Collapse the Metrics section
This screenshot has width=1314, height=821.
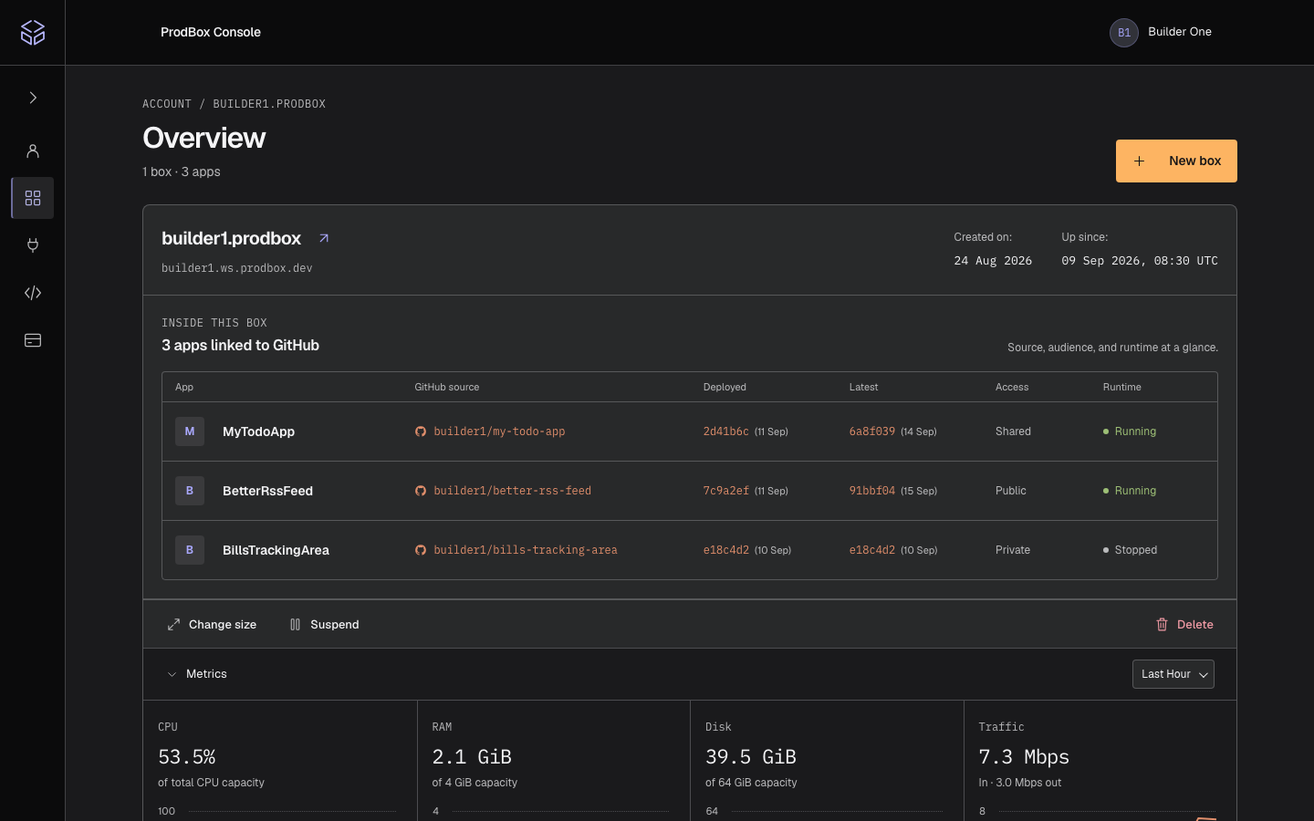(x=197, y=674)
